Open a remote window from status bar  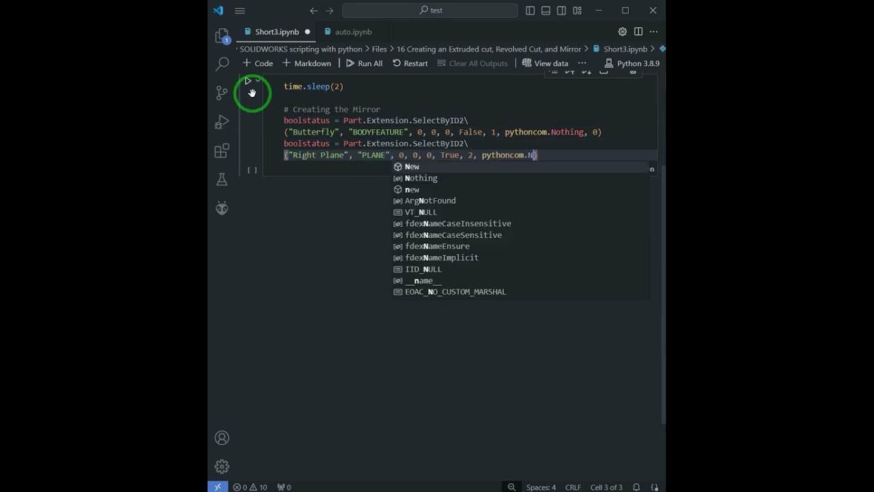[x=218, y=487]
